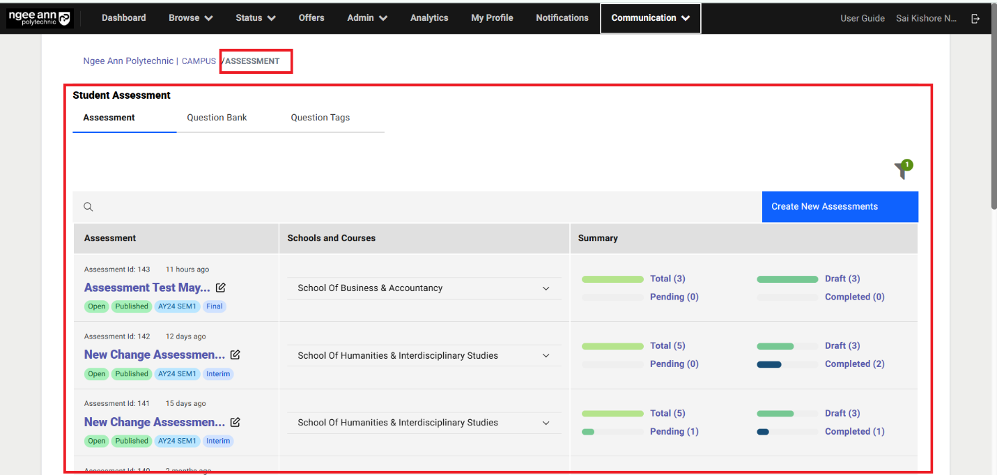Click edit icon beside Assessment Test May
The image size is (997, 475).
tap(221, 288)
